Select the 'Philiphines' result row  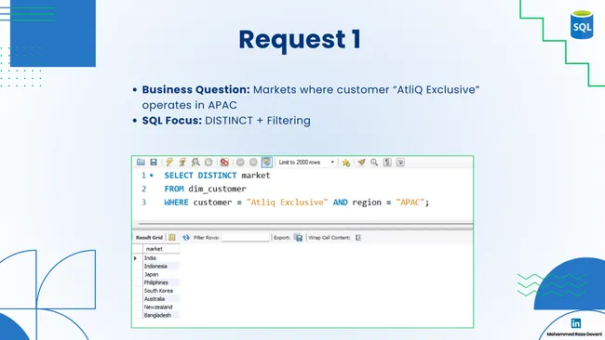click(x=161, y=282)
